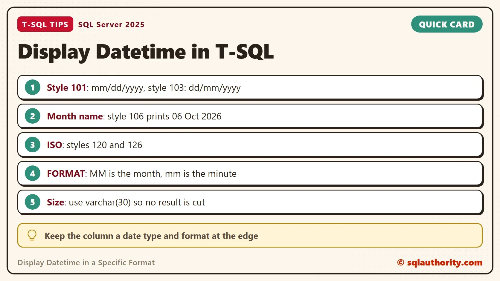Click the 'SQL Server 2025' label
Screen dimensions: 500x281
tap(111, 24)
